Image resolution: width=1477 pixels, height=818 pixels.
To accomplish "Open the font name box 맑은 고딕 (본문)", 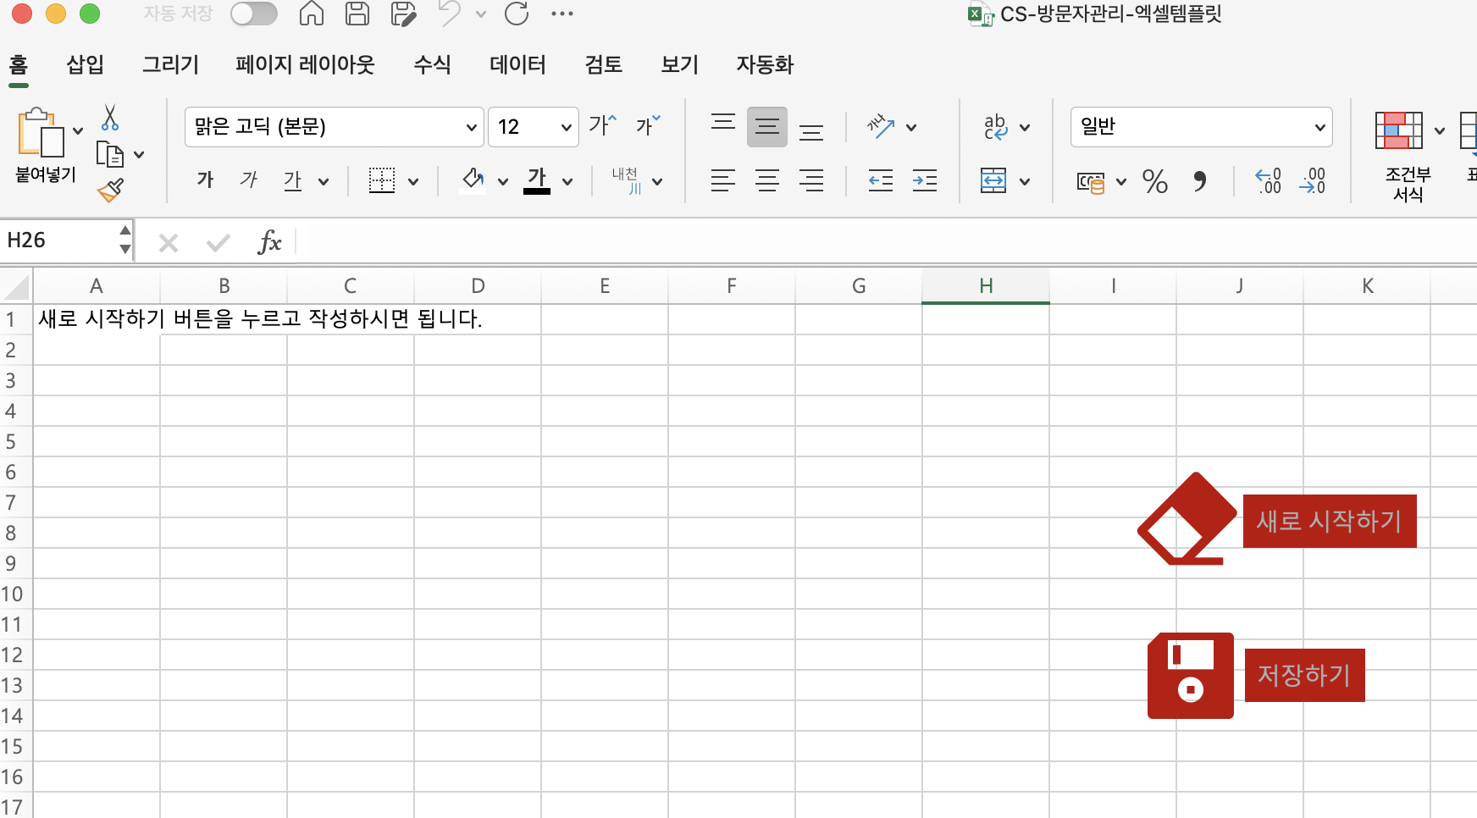I will pyautogui.click(x=335, y=127).
